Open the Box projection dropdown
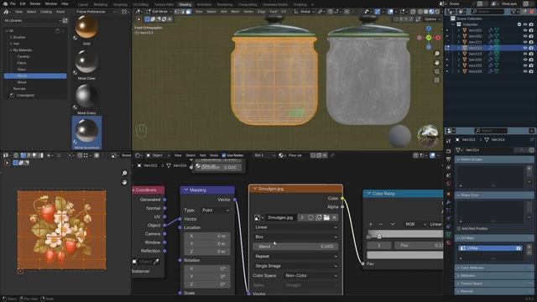 pos(295,237)
